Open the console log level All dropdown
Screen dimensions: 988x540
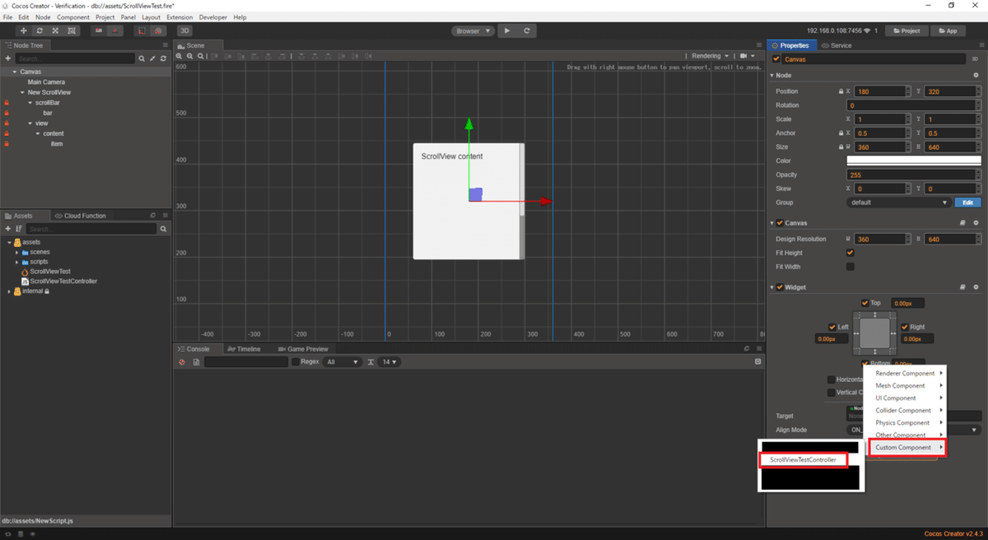343,362
